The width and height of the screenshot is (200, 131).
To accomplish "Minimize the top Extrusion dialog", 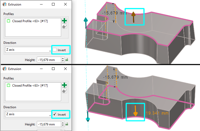I will (x=41, y=4).
